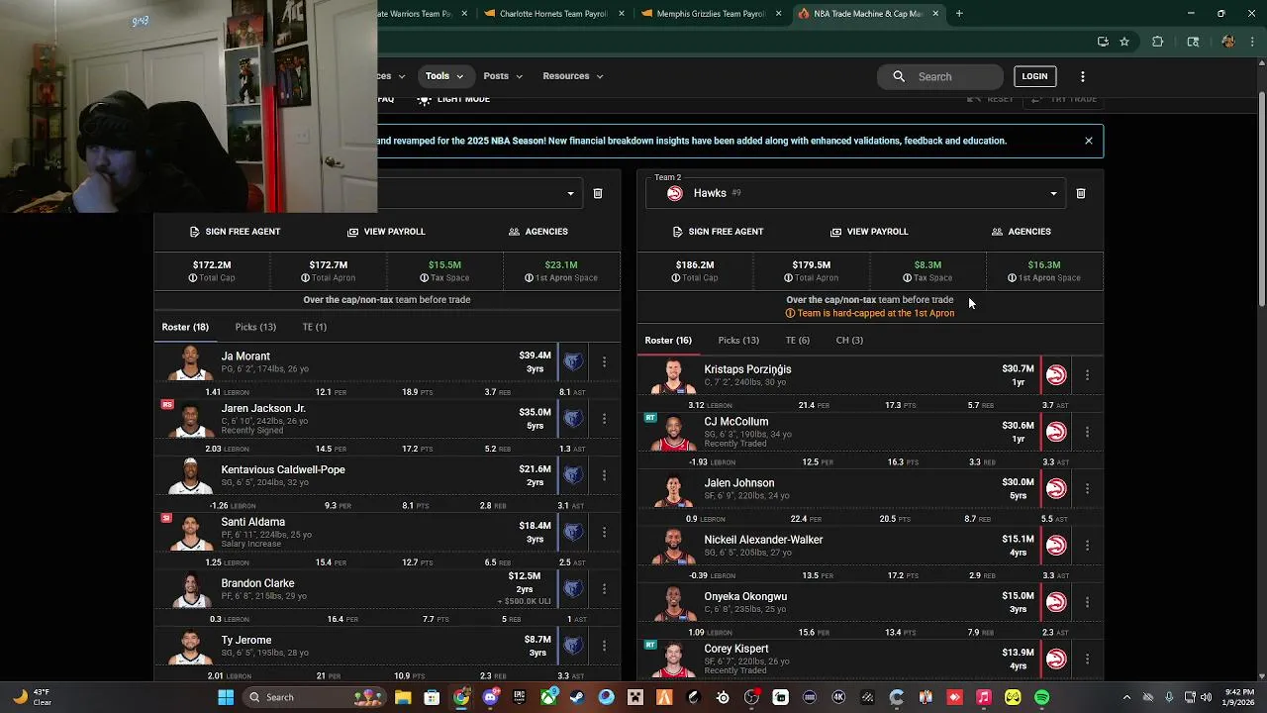The height and width of the screenshot is (713, 1267).
Task: Delete Hawks team with its trash icon
Action: coord(1081,194)
